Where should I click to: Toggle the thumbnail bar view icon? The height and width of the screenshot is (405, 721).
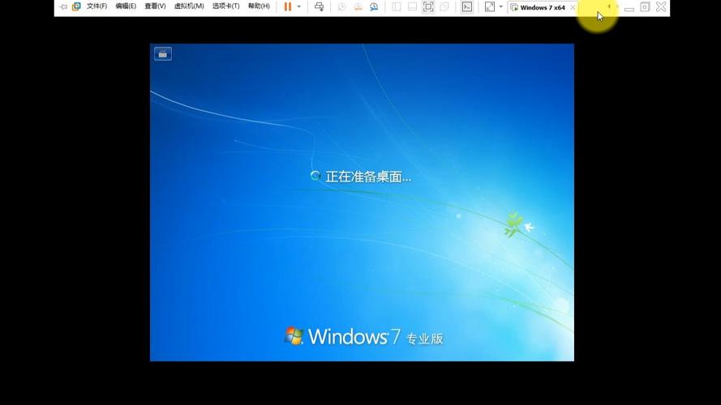click(413, 6)
